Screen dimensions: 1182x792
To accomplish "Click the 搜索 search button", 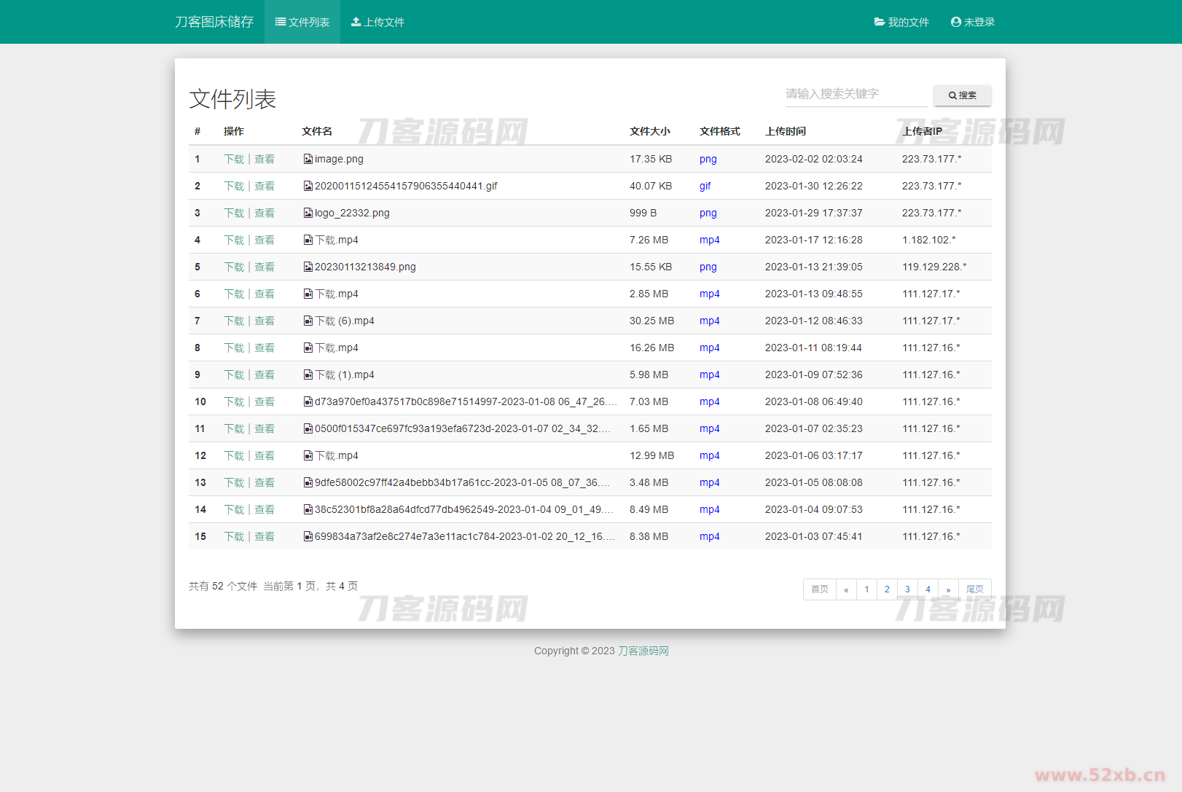I will coord(962,95).
